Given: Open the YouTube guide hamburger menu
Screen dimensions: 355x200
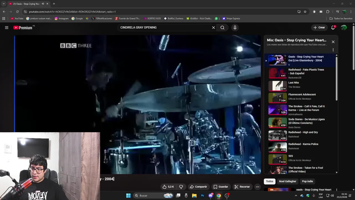Looking at the screenshot, I should coord(7,27).
